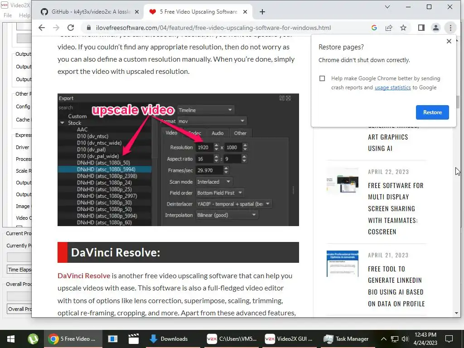Bookmark this page with the star icon
Screen dimensions: 464x348
coord(403,28)
